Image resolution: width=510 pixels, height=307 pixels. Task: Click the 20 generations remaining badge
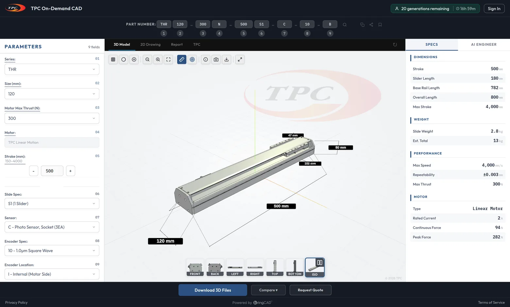435,8
